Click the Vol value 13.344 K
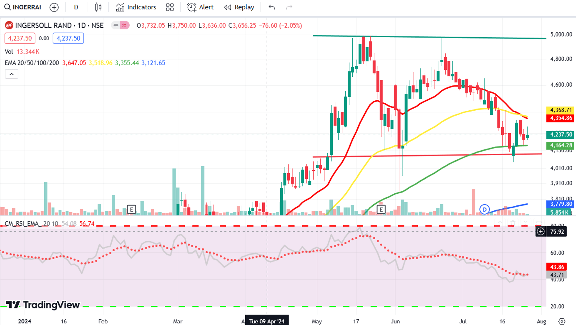576x325 pixels. coord(28,52)
